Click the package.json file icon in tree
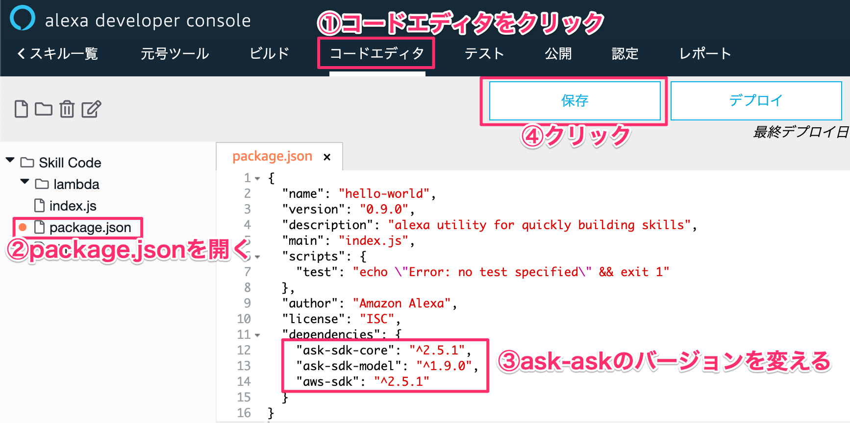Screen dimensions: 850x423 click(39, 227)
